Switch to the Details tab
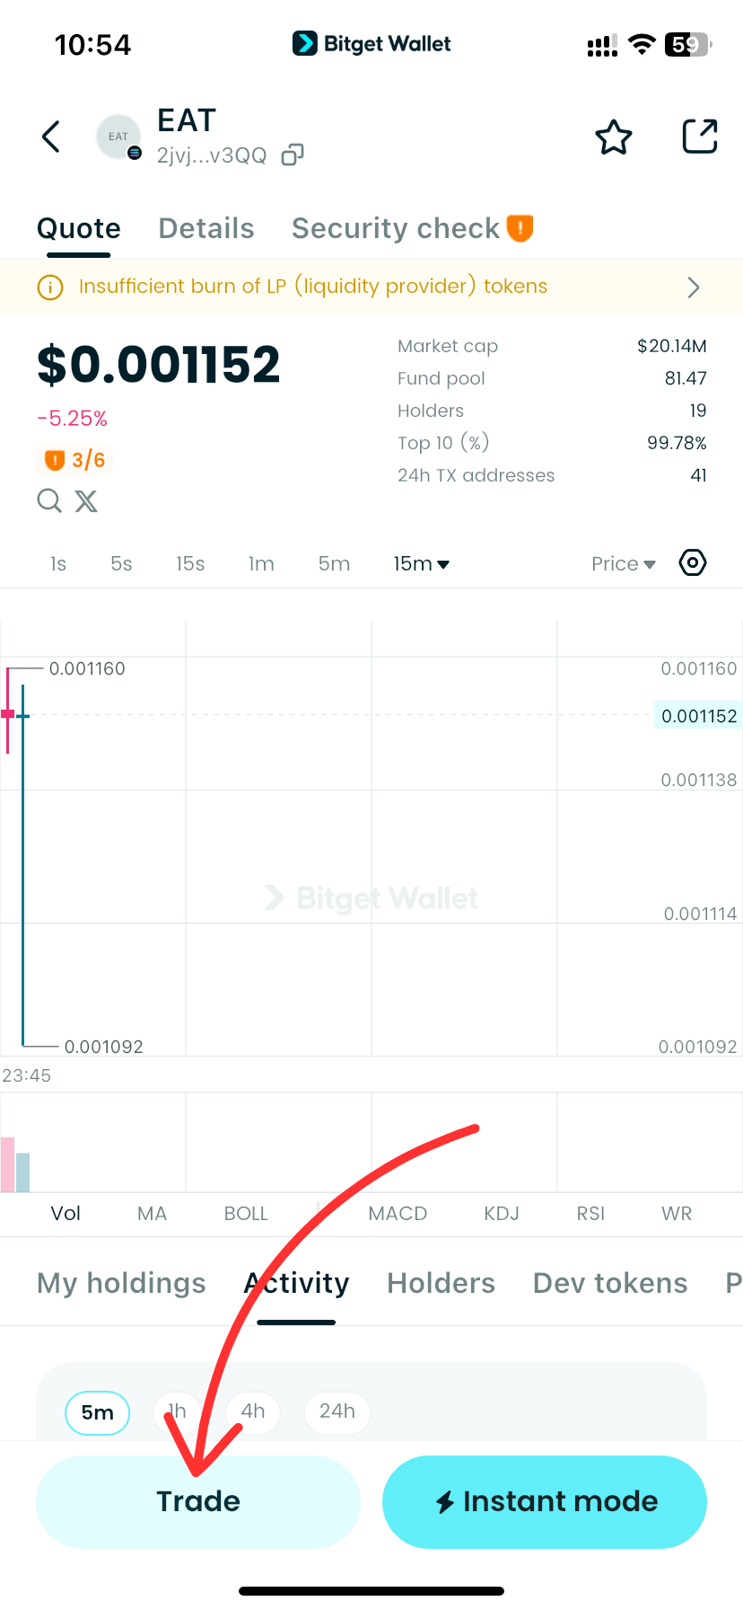 [x=206, y=228]
